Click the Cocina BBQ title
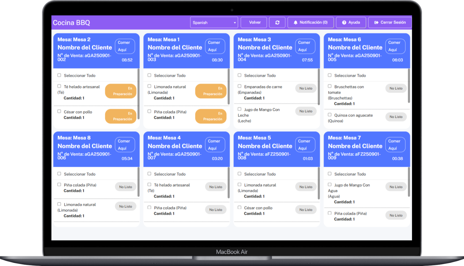The width and height of the screenshot is (464, 266). pyautogui.click(x=72, y=23)
